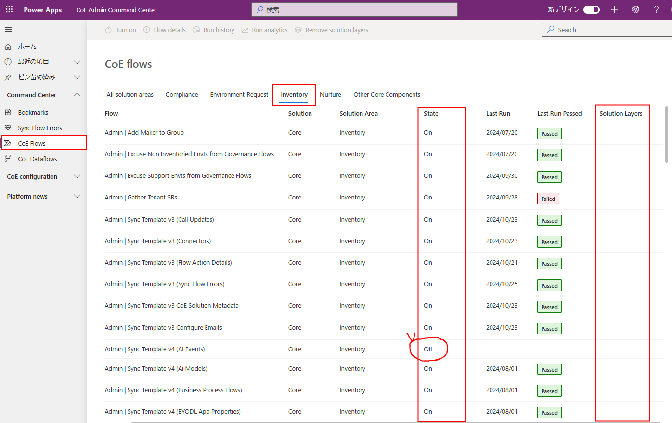This screenshot has width=672, height=423.
Task: Click the ホーム home icon
Action: coord(8,47)
